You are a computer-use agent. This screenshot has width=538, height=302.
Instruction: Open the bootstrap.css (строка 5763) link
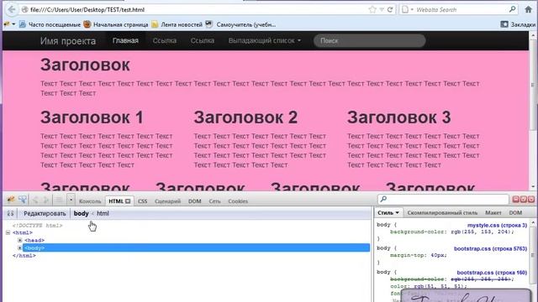pos(490,248)
